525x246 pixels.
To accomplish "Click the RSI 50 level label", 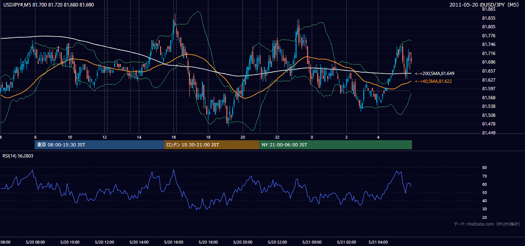I will tap(484, 192).
